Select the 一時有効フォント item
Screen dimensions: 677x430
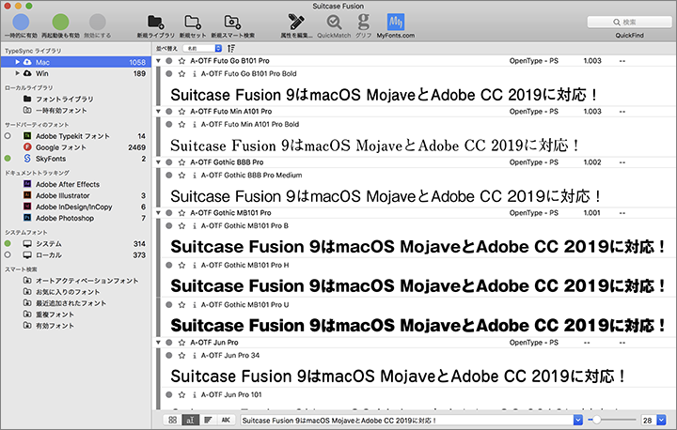[75, 111]
